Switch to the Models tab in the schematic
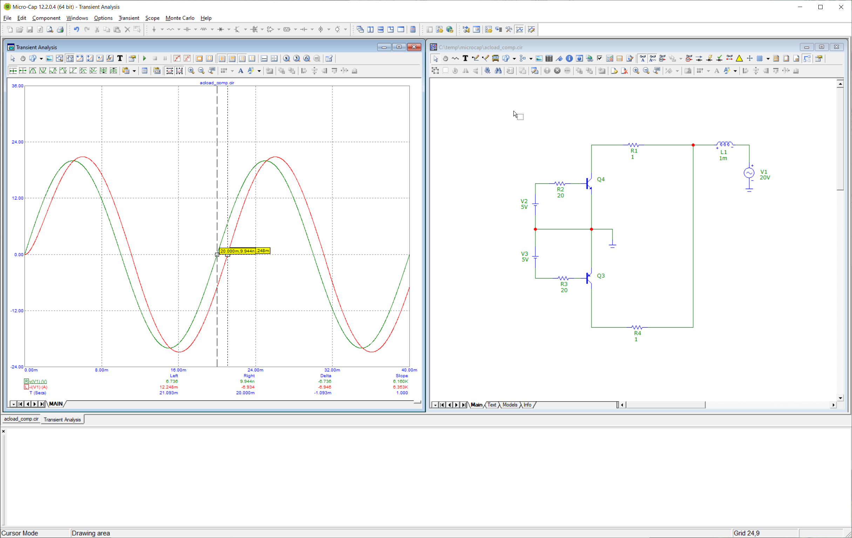The width and height of the screenshot is (852, 538). pos(509,405)
